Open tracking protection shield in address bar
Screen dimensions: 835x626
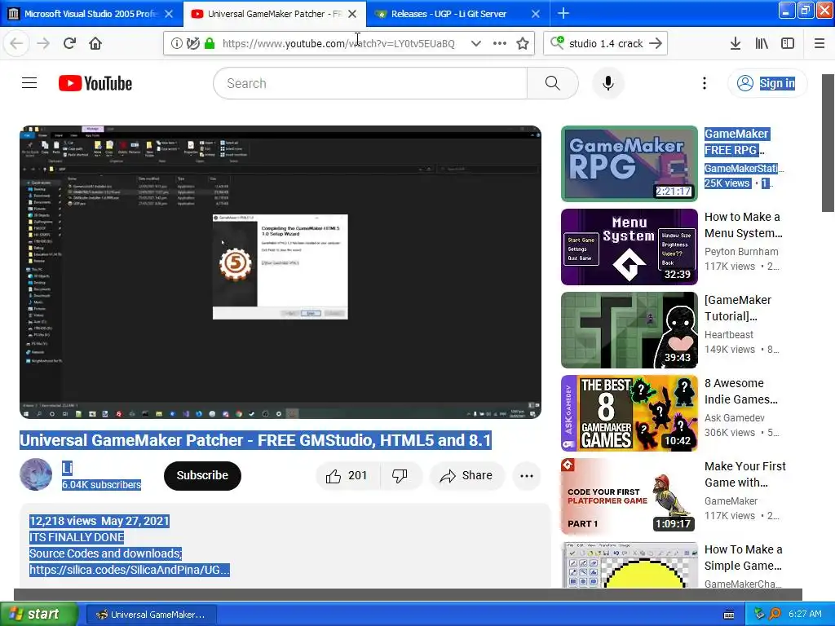point(192,44)
